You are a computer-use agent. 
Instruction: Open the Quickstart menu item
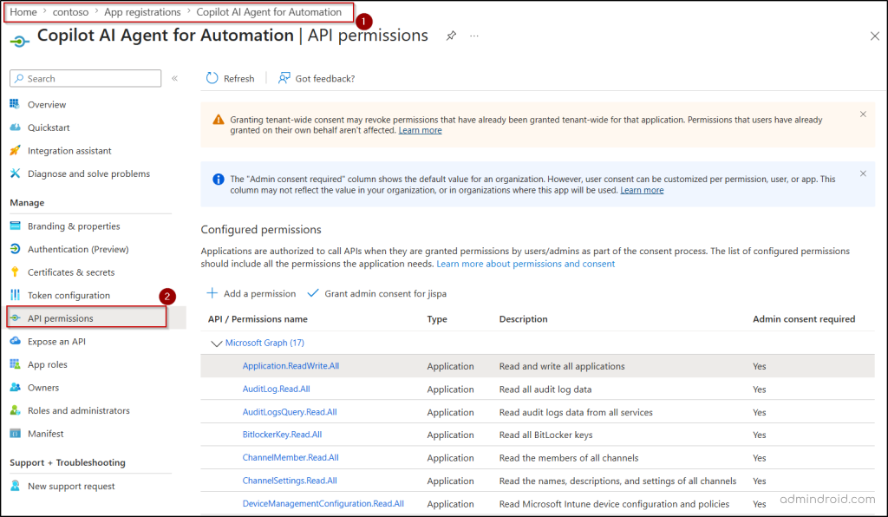pyautogui.click(x=49, y=128)
